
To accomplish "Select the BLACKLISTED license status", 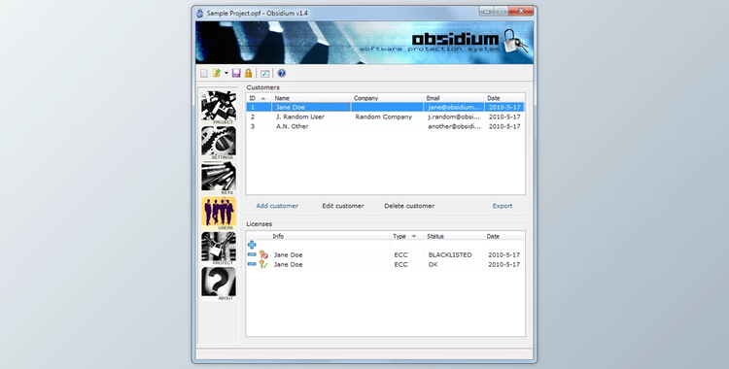I will (x=450, y=254).
